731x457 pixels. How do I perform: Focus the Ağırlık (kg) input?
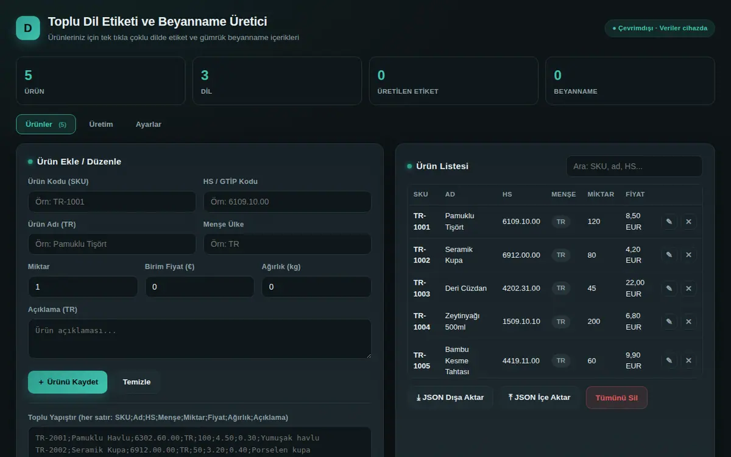(317, 287)
